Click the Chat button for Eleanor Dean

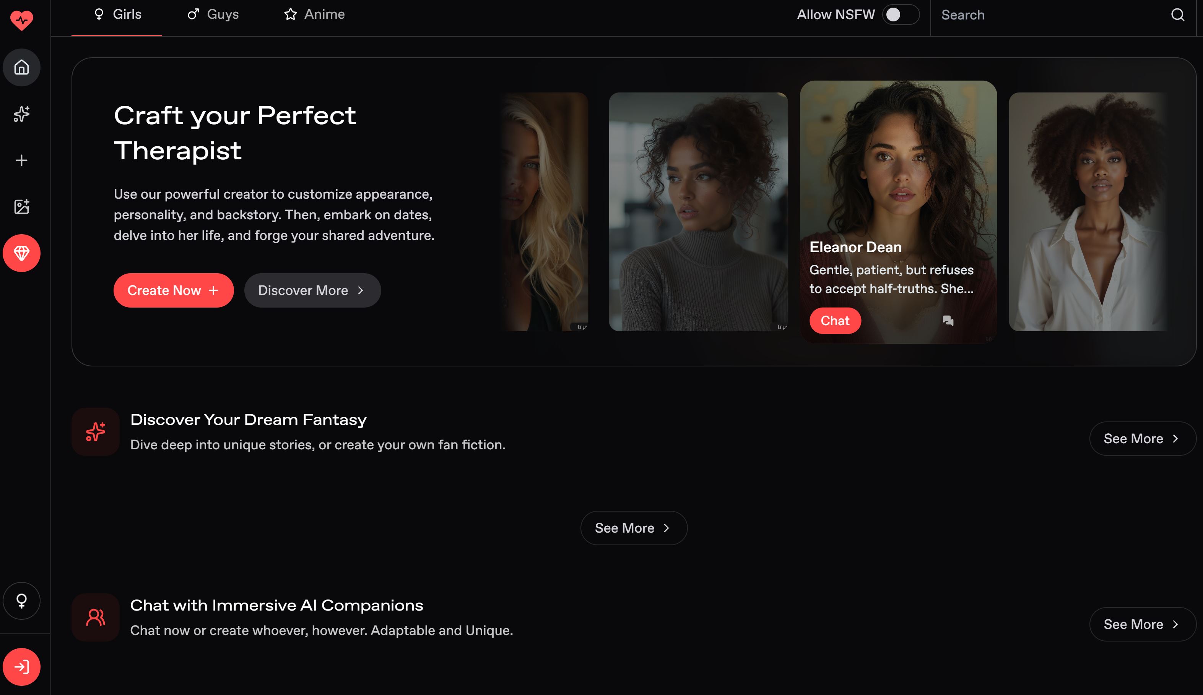[x=834, y=321]
